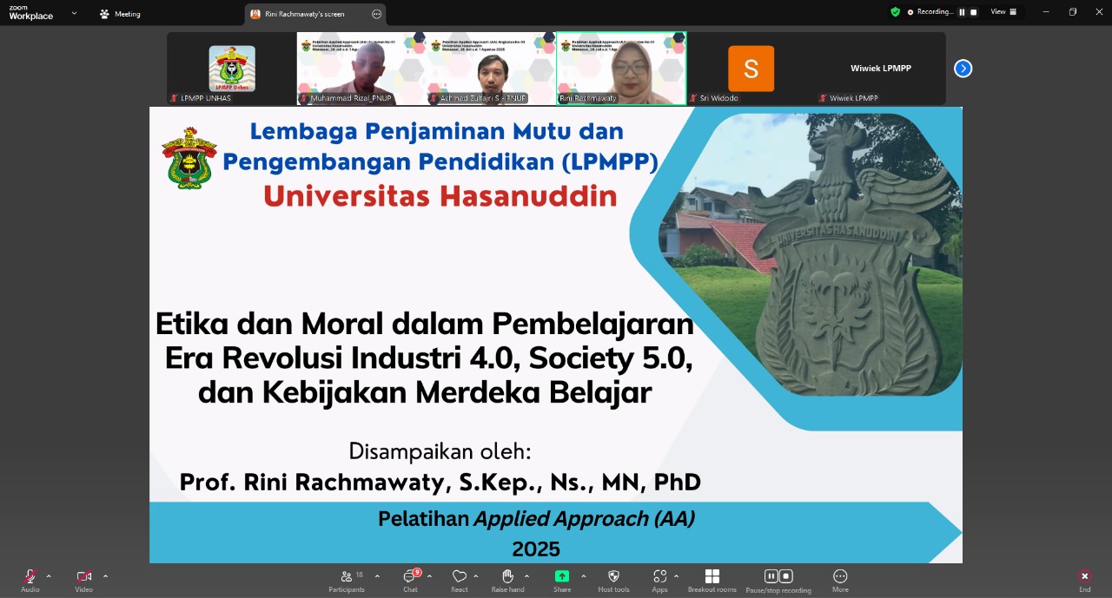The height and width of the screenshot is (598, 1112).
Task: Open Breakout rooms
Action: coord(712,577)
